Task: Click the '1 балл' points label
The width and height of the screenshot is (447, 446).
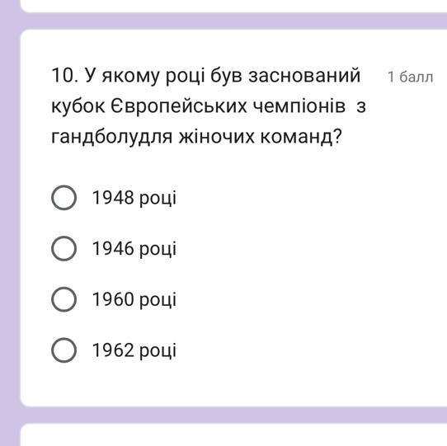Action: coord(410,77)
